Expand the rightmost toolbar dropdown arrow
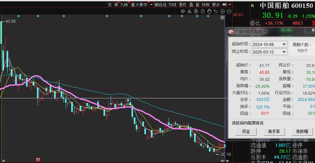 (230, 5)
